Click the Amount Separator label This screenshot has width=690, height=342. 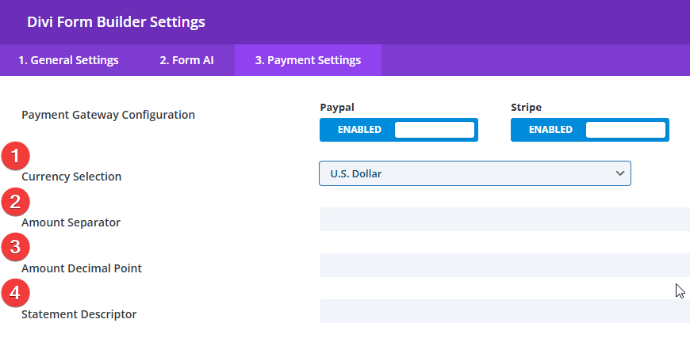(71, 222)
